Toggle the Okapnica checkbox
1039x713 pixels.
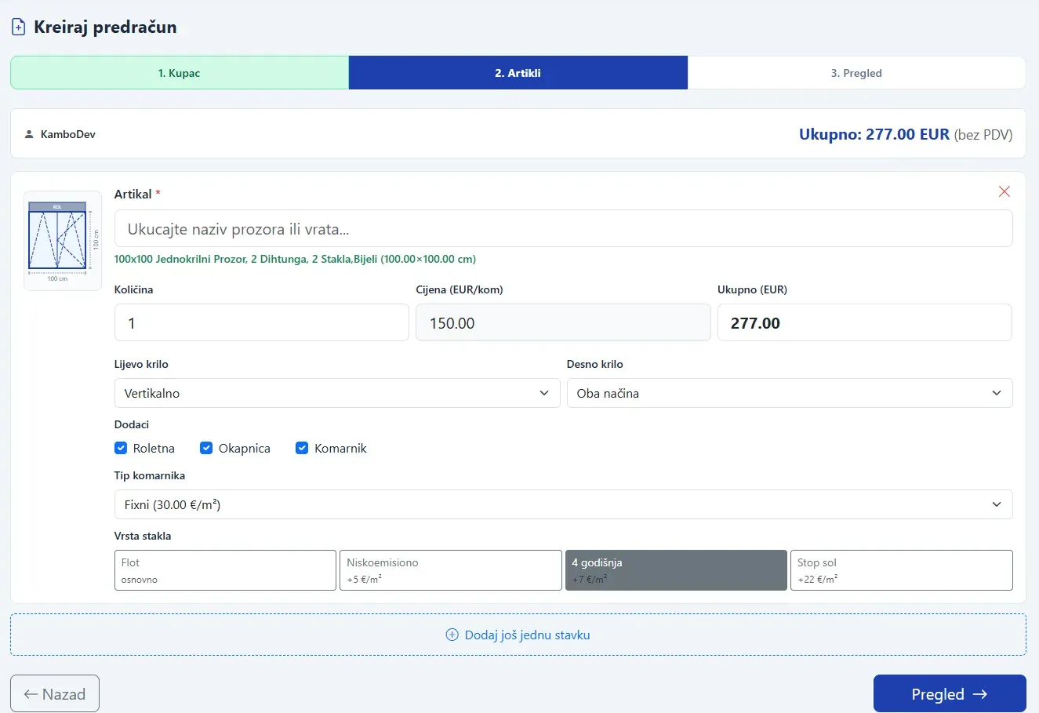206,448
